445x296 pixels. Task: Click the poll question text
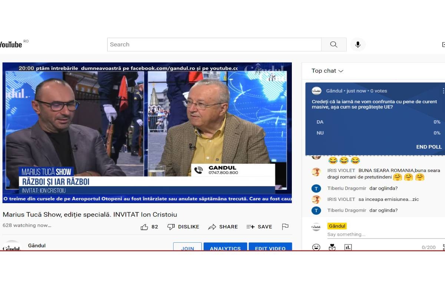pos(375,104)
